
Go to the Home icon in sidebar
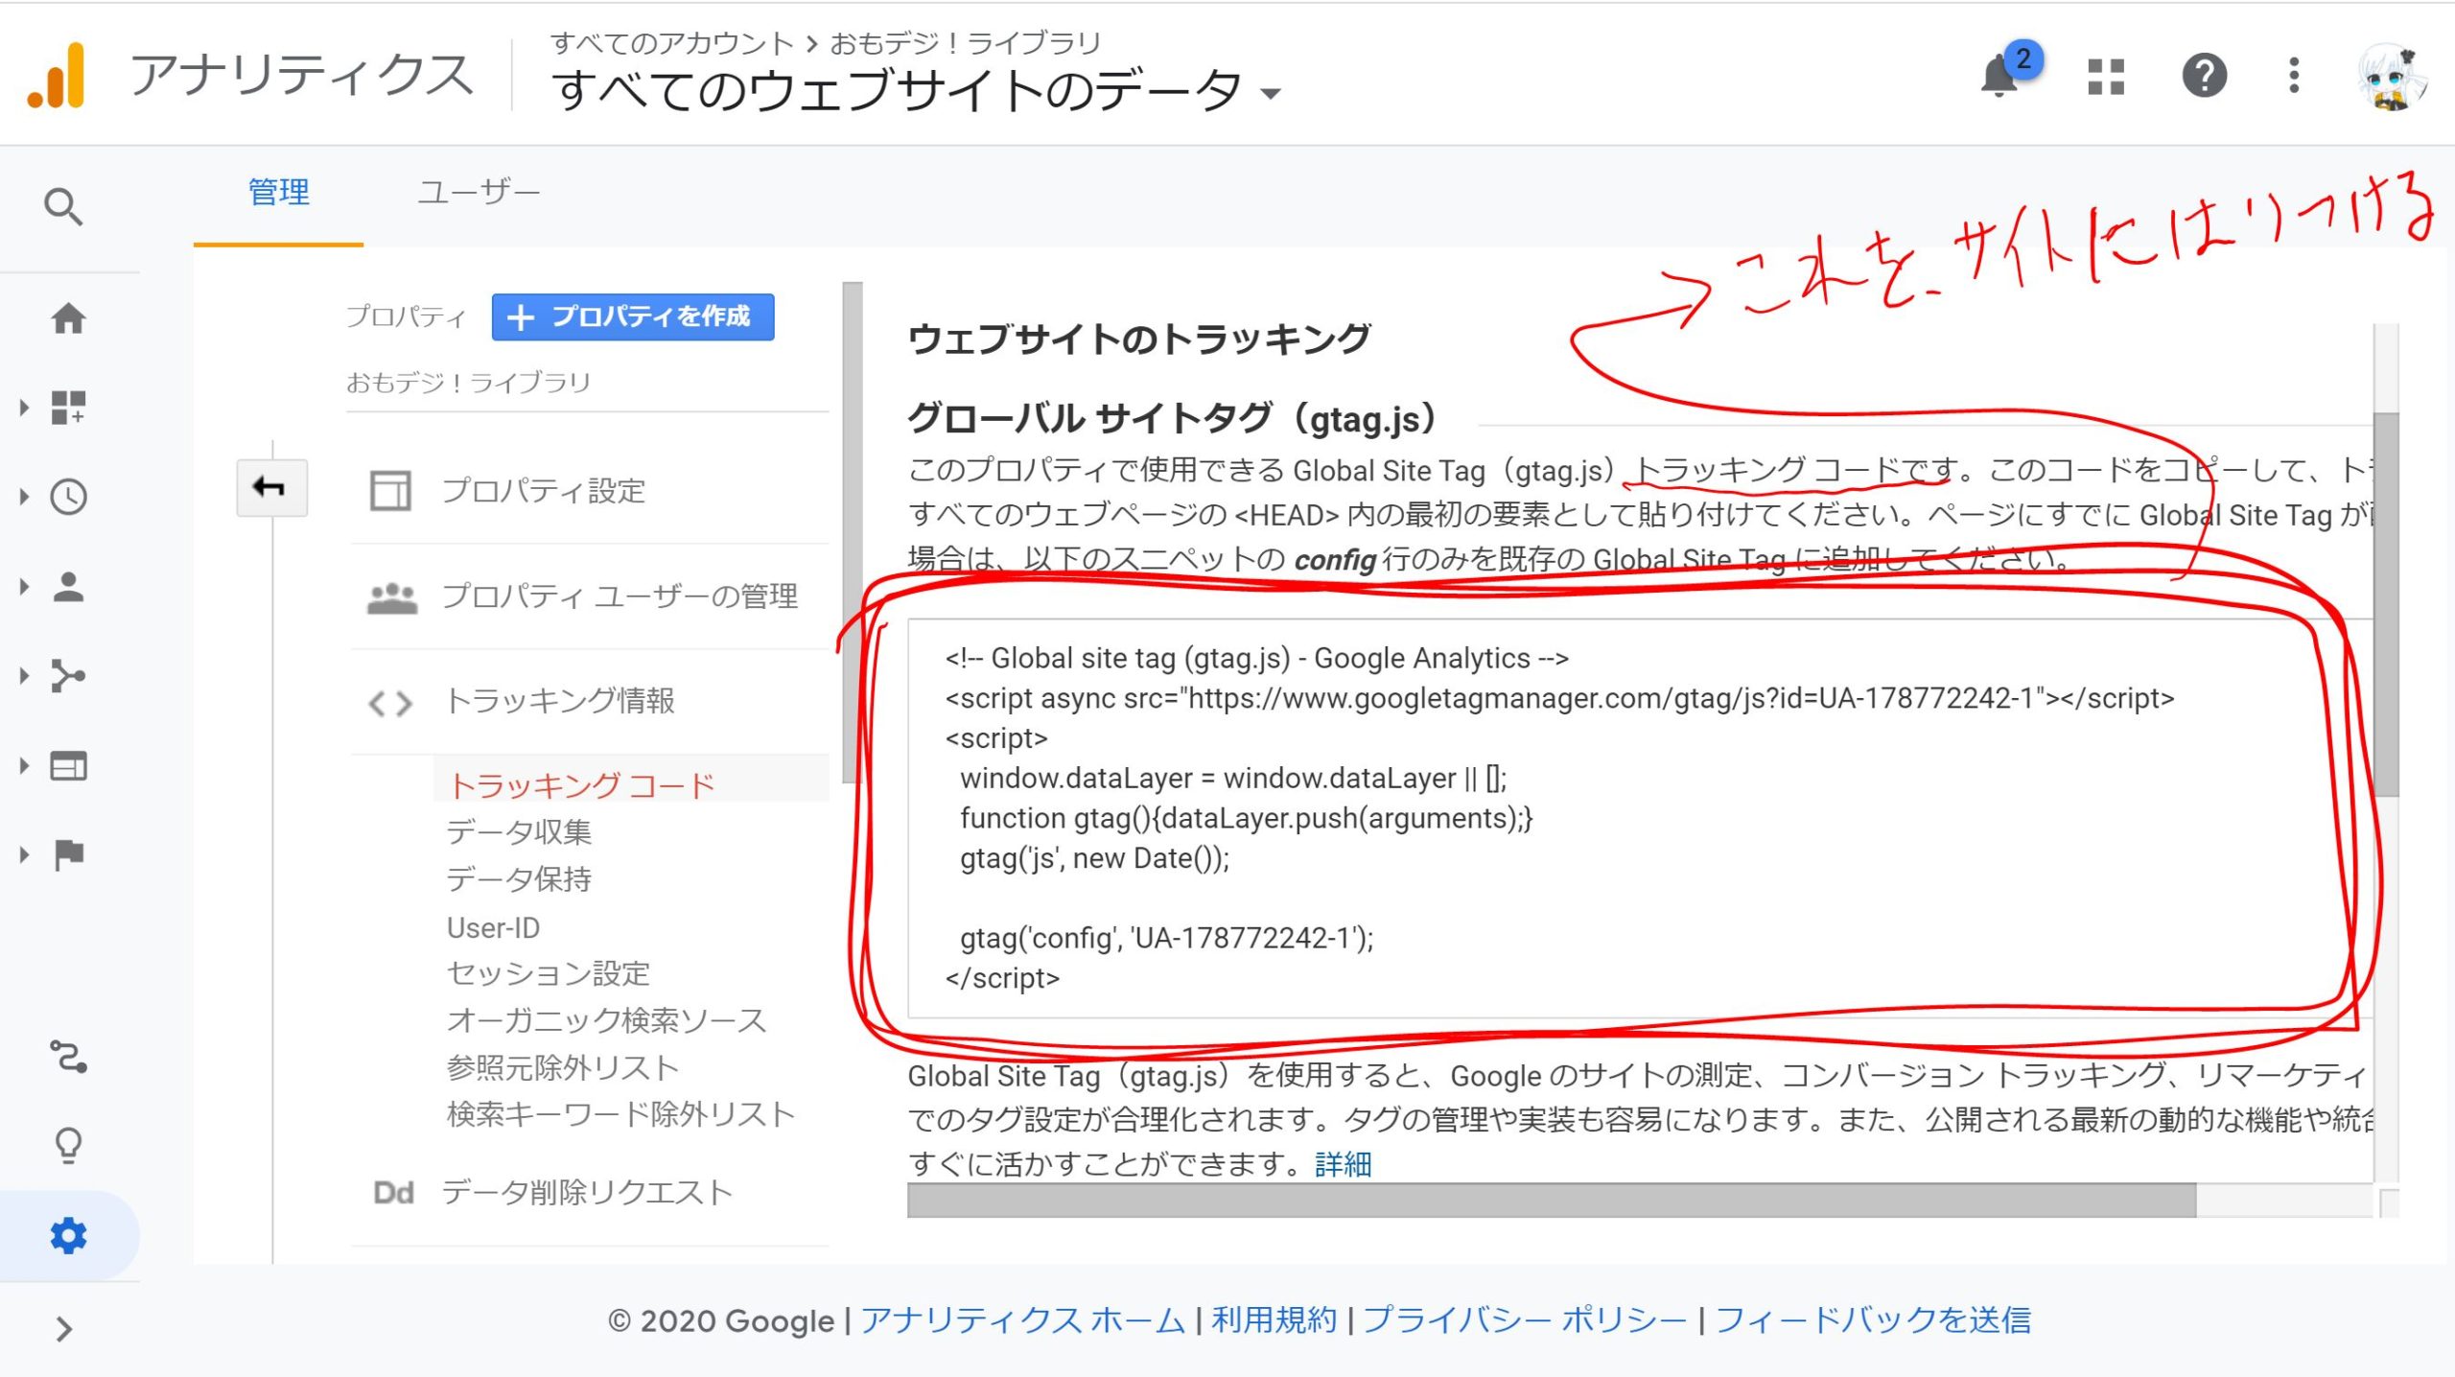[68, 318]
